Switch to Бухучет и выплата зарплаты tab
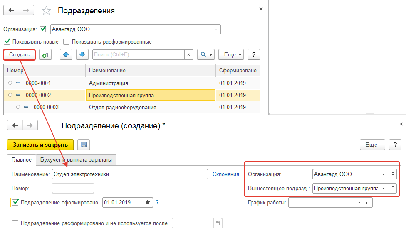Viewport: 406px width, 233px height. [76, 159]
